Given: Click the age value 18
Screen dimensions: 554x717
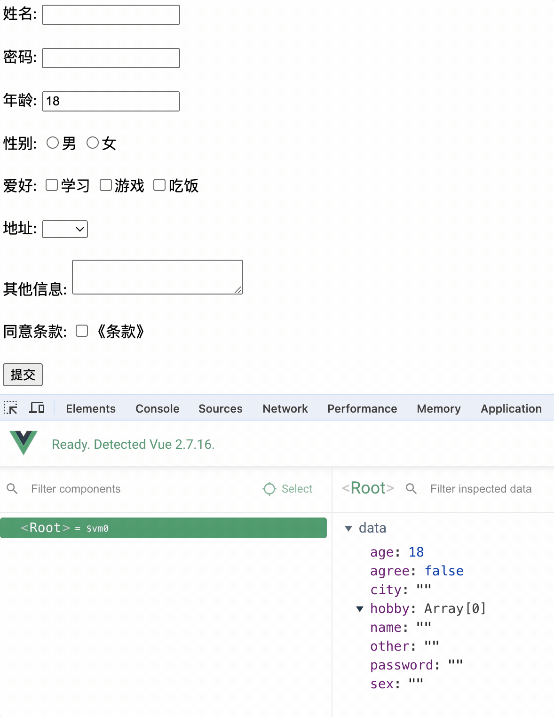Looking at the screenshot, I should click(x=416, y=552).
